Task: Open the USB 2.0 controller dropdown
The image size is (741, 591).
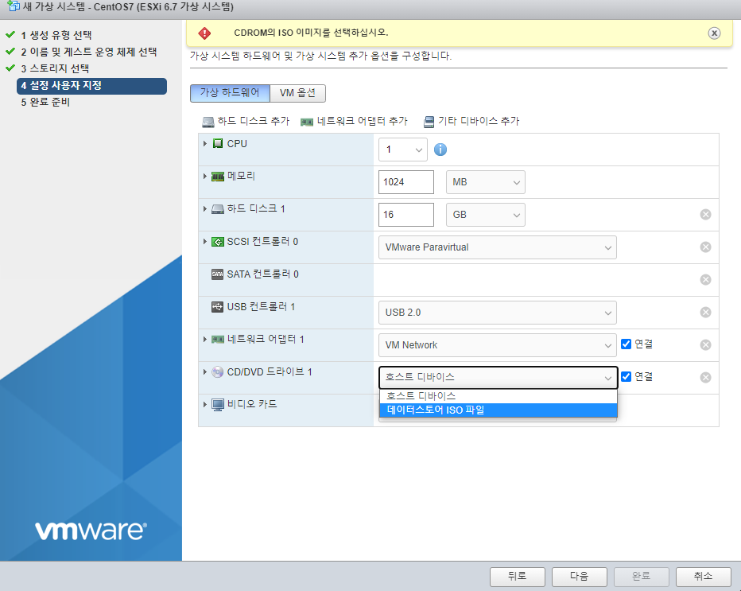Action: [498, 313]
